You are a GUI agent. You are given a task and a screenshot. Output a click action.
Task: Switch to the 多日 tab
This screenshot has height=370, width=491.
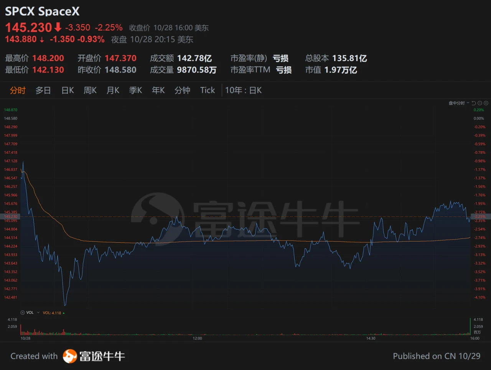pos(43,90)
